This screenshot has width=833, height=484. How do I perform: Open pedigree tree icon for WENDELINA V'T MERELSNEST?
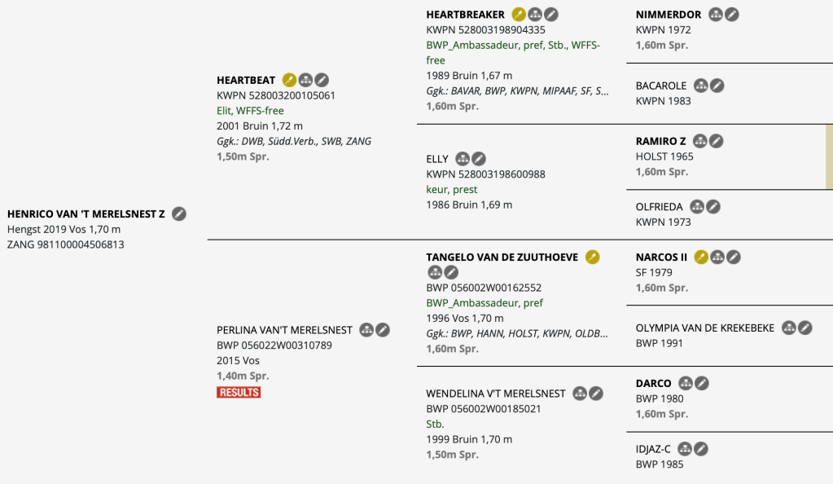(x=580, y=394)
